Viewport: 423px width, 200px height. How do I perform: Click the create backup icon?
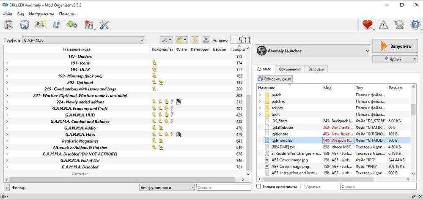[x=206, y=40]
